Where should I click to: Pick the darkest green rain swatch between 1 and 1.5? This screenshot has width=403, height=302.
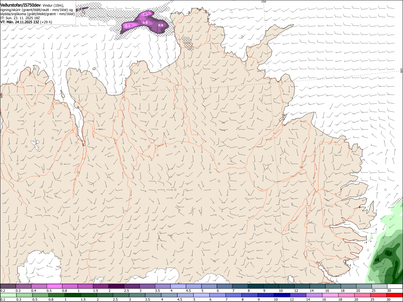pyautogui.click(x=72, y=295)
